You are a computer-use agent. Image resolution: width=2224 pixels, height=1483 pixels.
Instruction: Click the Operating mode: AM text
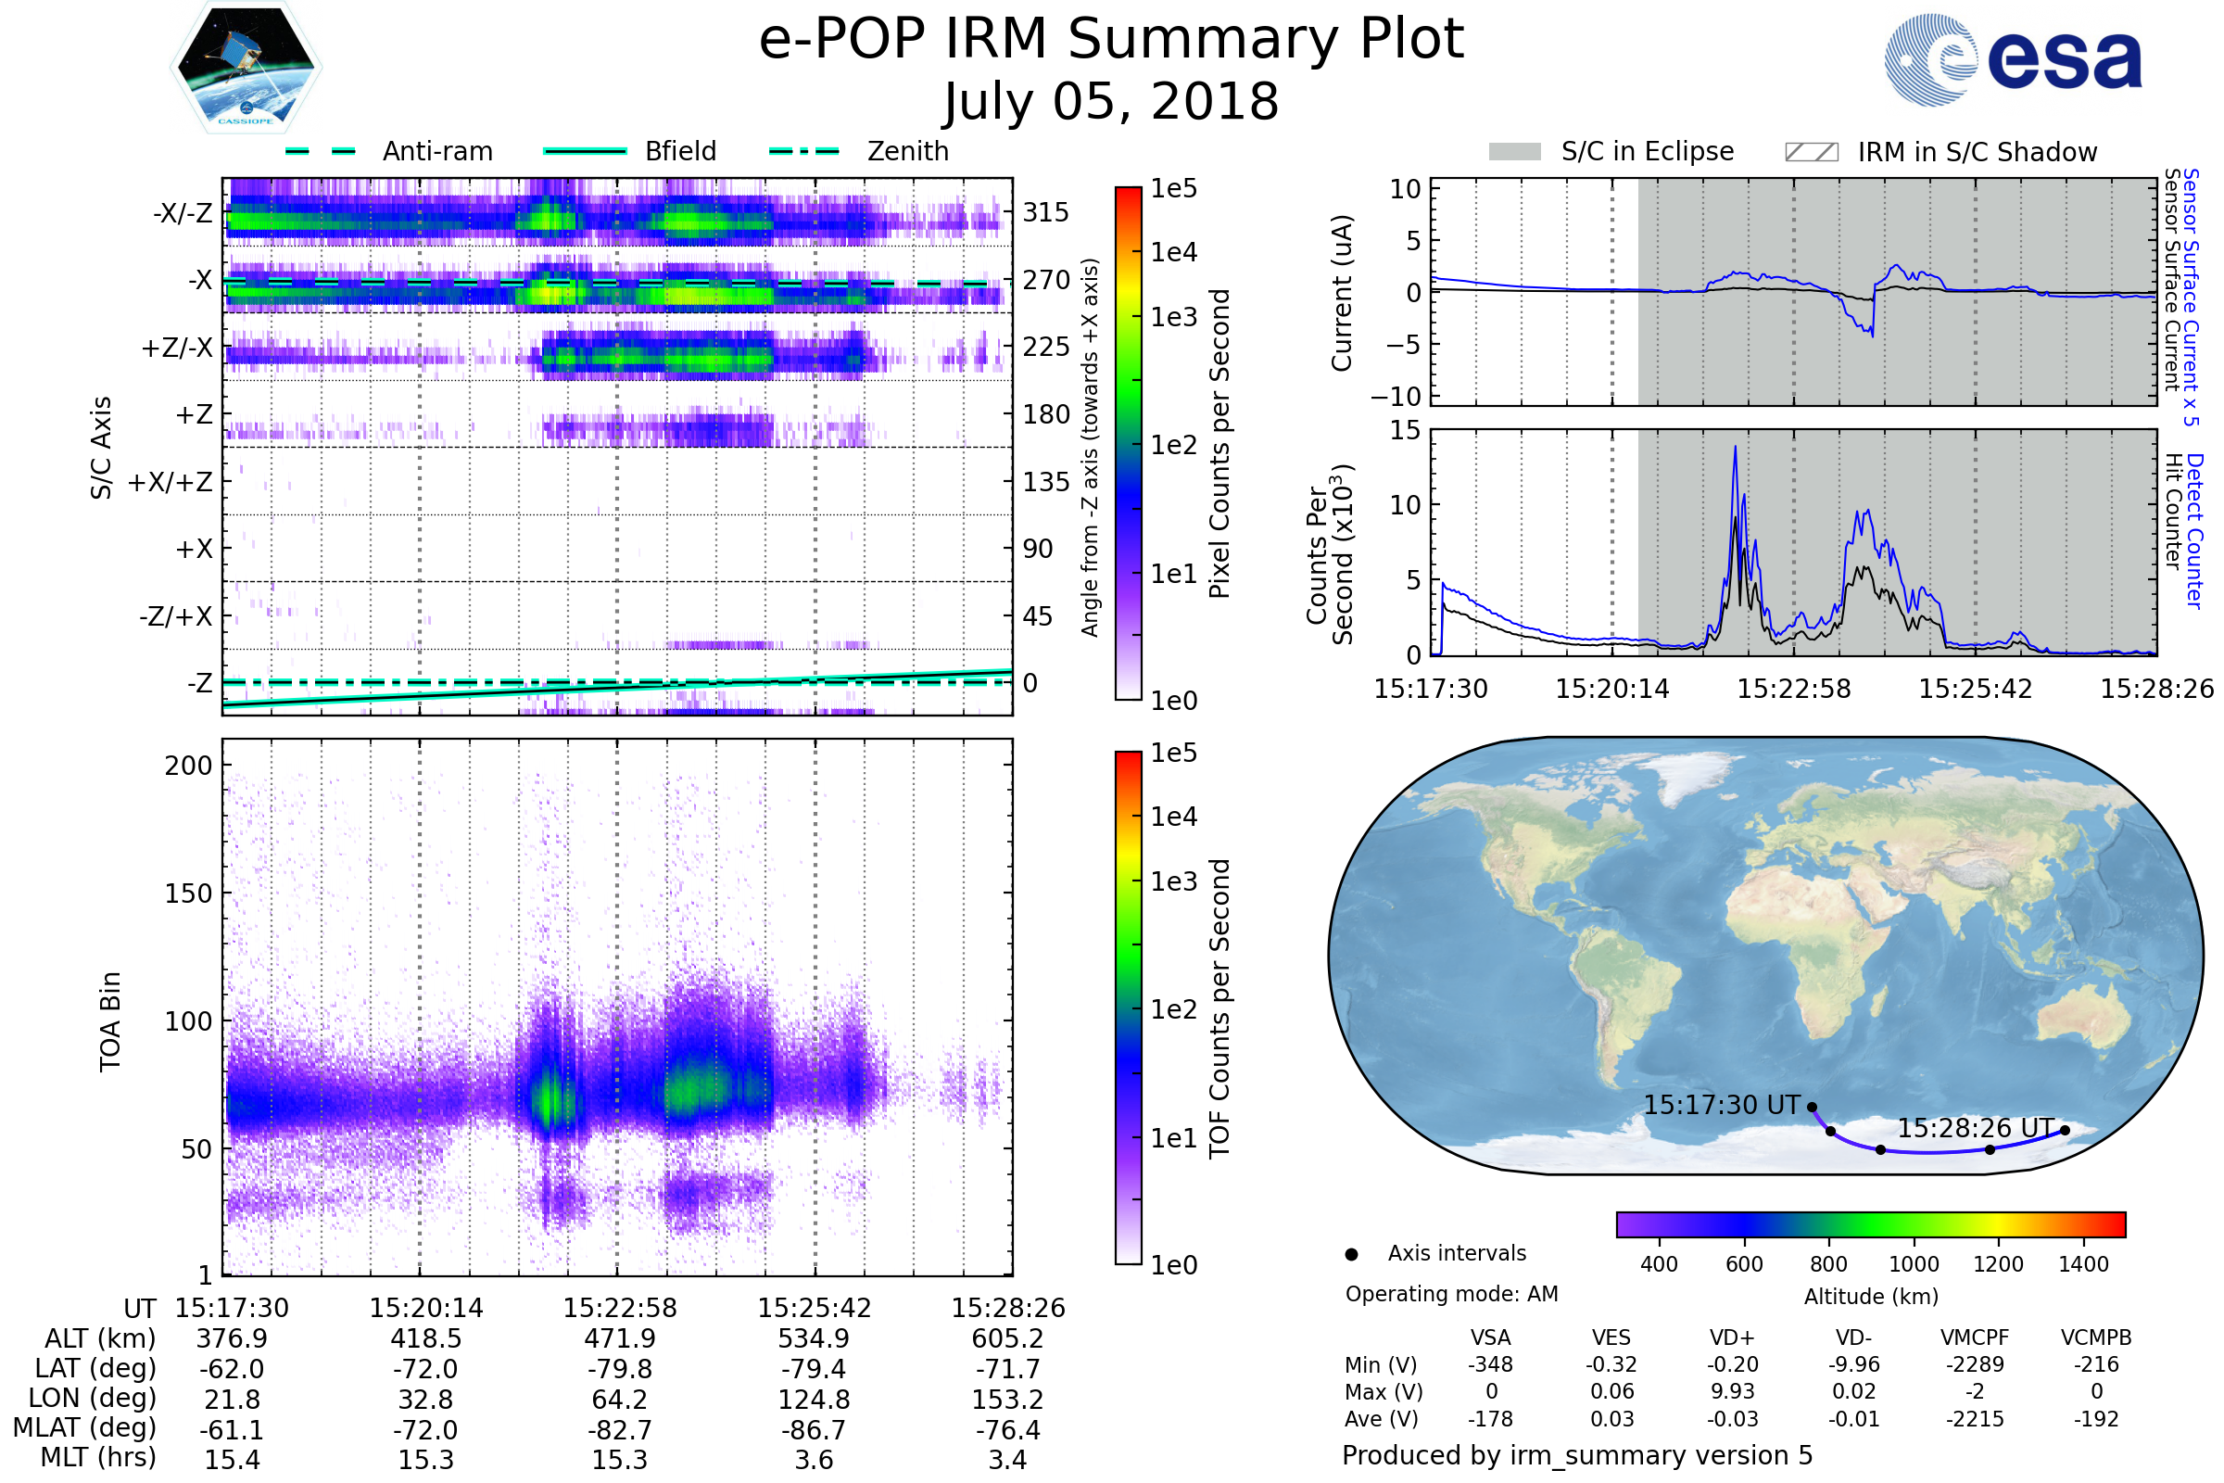click(1451, 1294)
